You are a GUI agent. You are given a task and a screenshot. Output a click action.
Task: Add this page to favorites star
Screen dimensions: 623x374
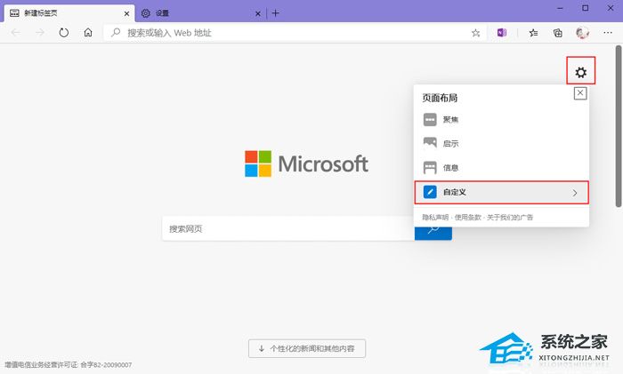475,33
